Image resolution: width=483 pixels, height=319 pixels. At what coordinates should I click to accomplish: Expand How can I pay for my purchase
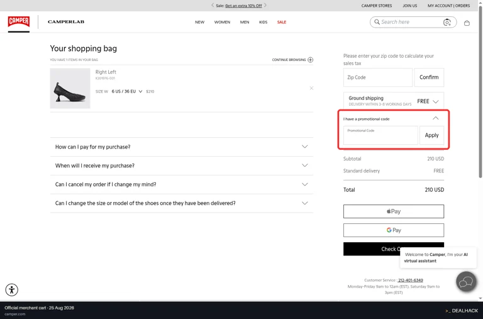click(182, 147)
